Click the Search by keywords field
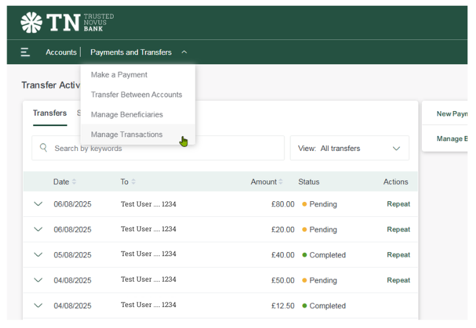Image resolution: width=476 pixels, height=328 pixels. point(163,148)
